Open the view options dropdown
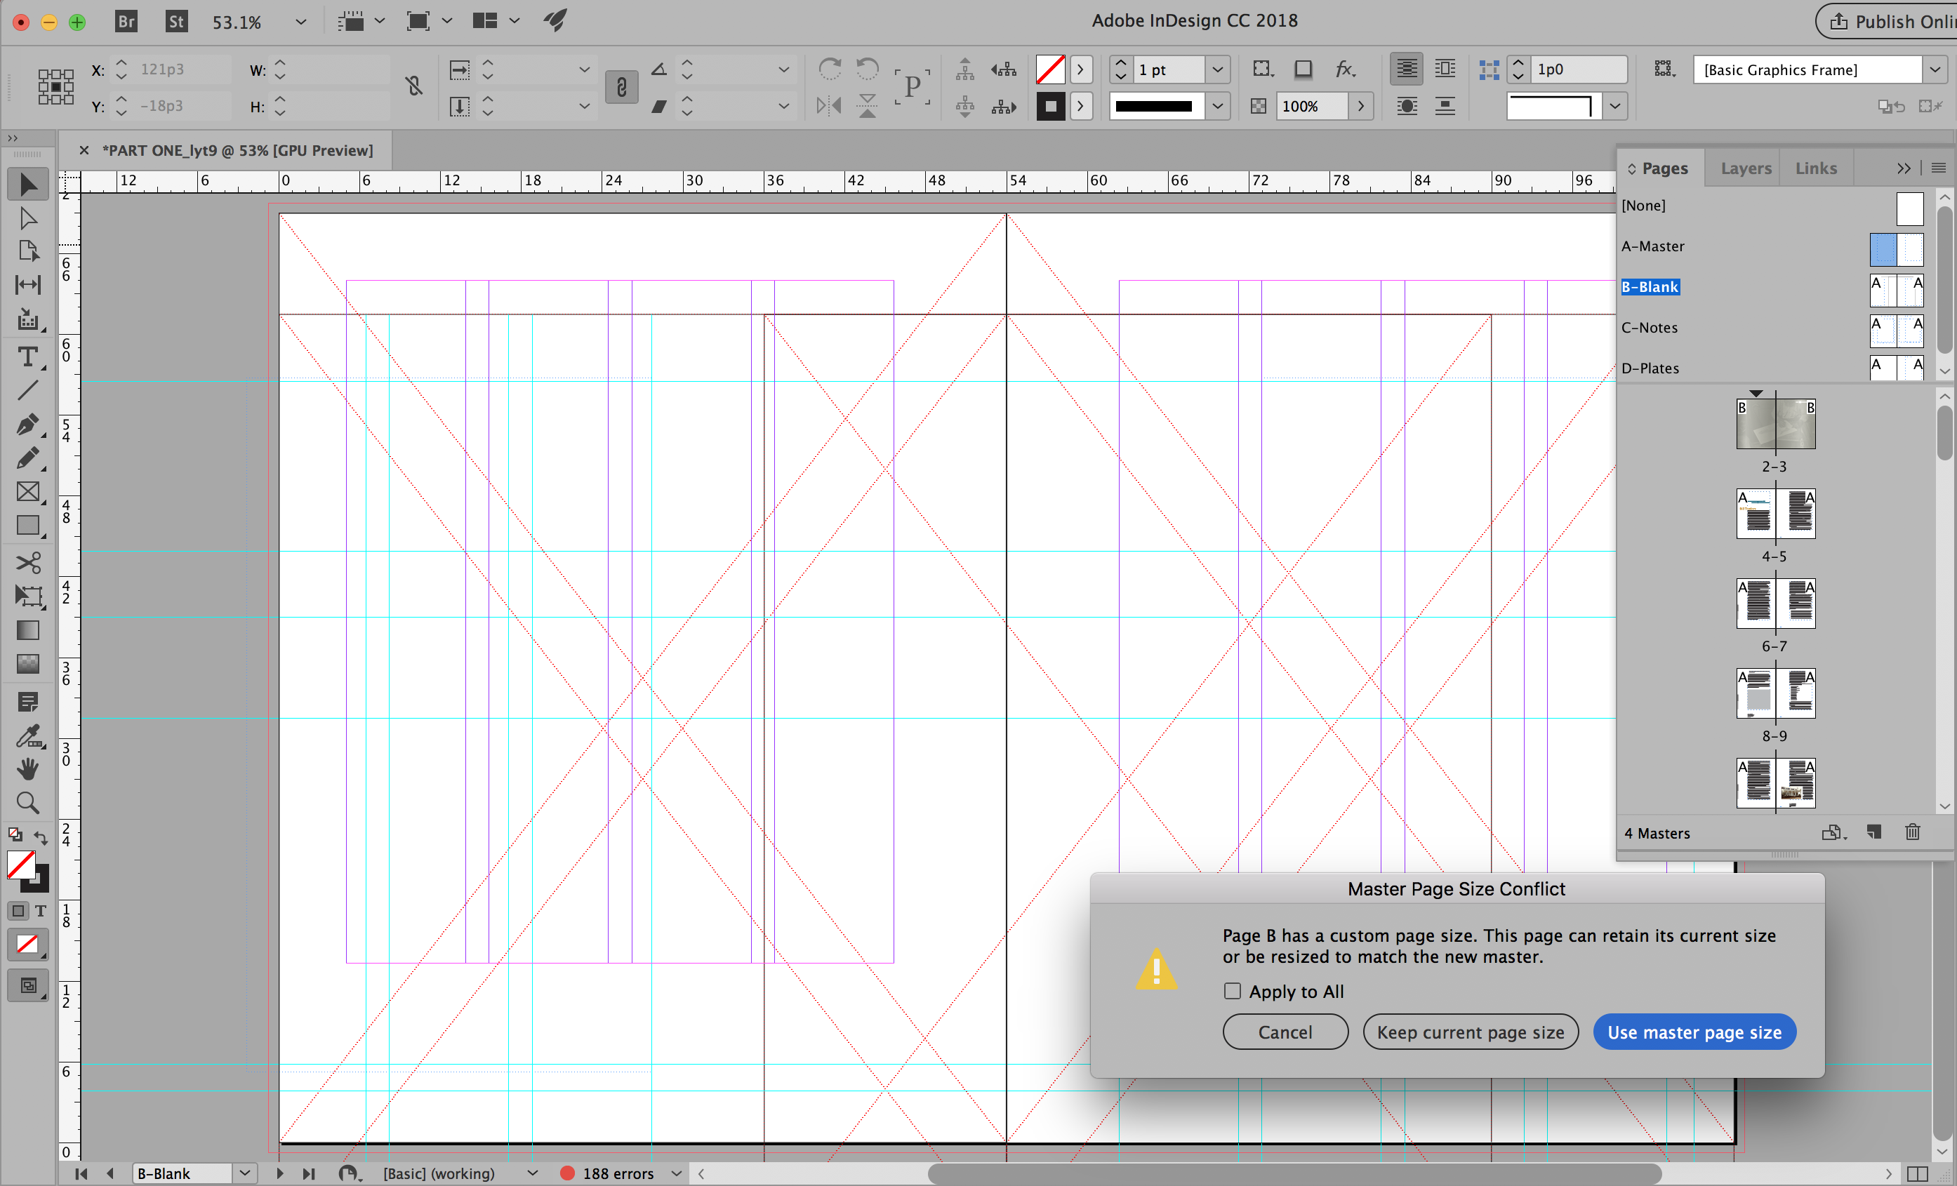1957x1186 pixels. (x=380, y=22)
